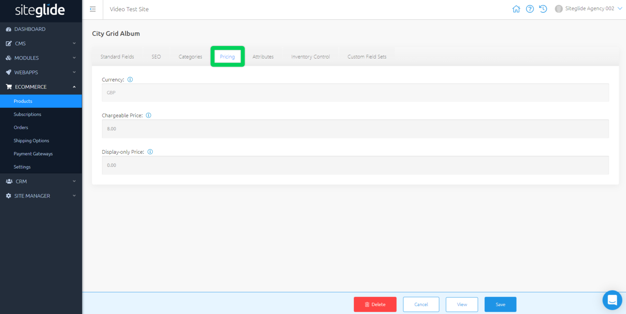The width and height of the screenshot is (626, 314).
Task: Open Payment Gateways from sidebar
Action: pos(33,154)
